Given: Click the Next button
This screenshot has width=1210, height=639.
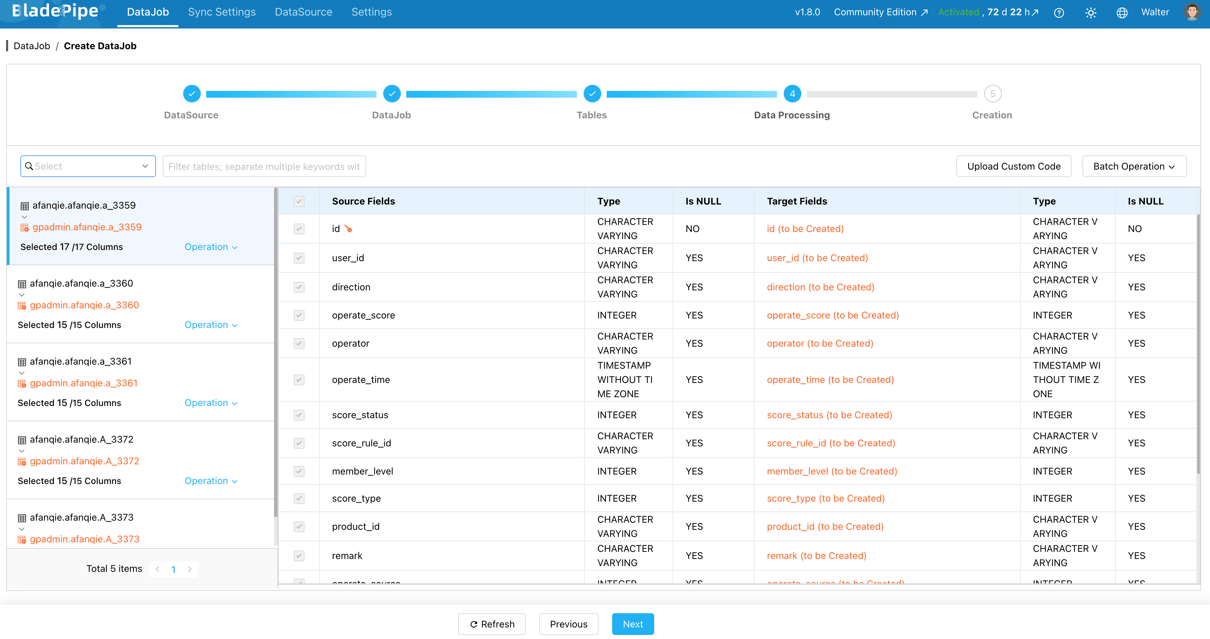Looking at the screenshot, I should (x=633, y=624).
